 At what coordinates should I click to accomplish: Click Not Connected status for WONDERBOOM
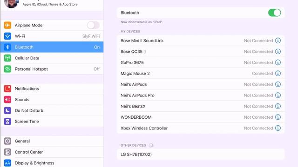(x=258, y=117)
